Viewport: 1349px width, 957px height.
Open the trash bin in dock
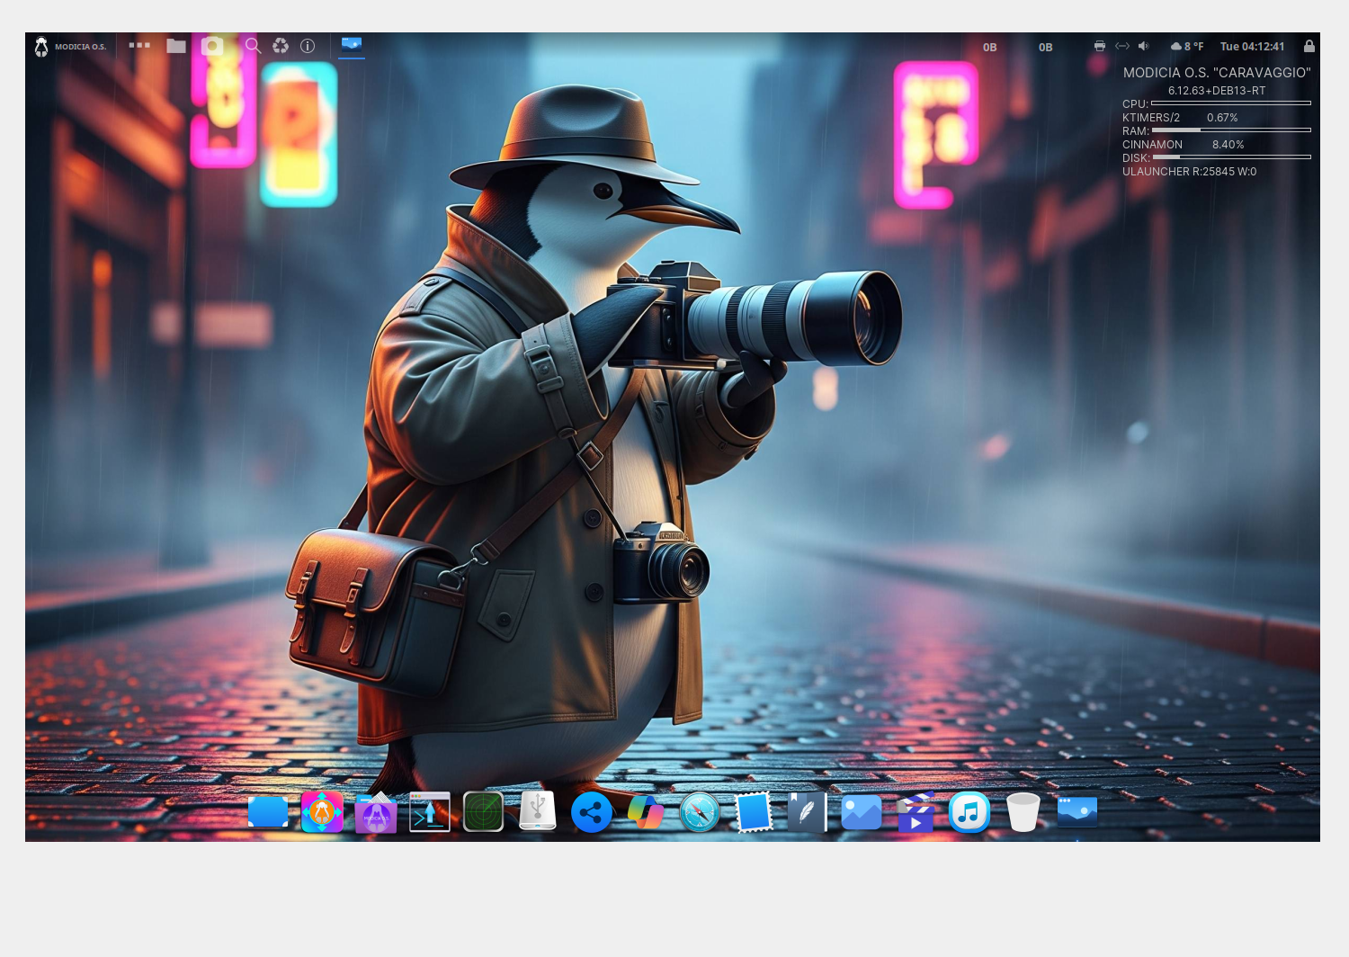pyautogui.click(x=1023, y=812)
